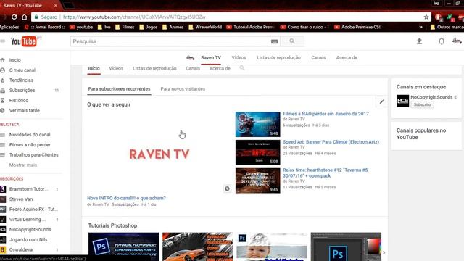Play the Raven TV featured video
The width and height of the screenshot is (464, 261).
pyautogui.click(x=159, y=153)
